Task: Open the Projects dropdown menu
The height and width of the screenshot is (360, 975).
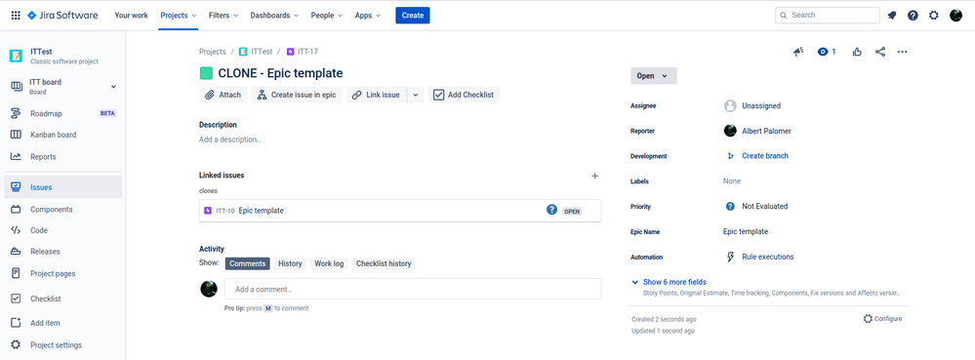Action: click(178, 16)
